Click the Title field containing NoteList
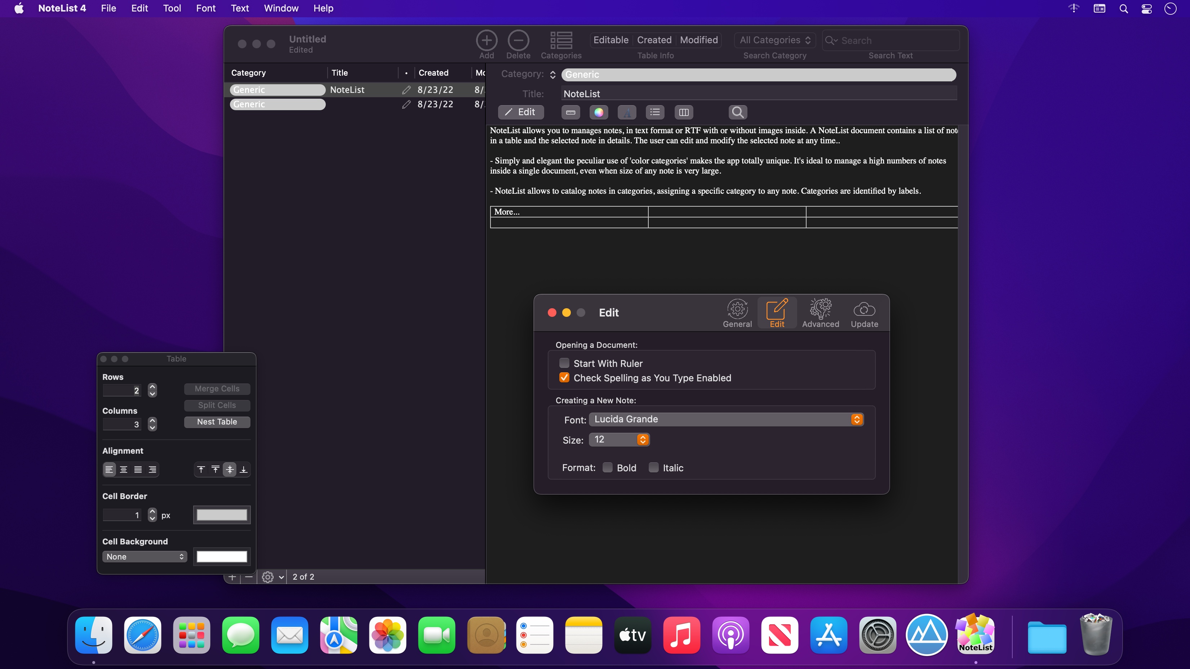Screen dimensions: 1190x669 [x=759, y=94]
